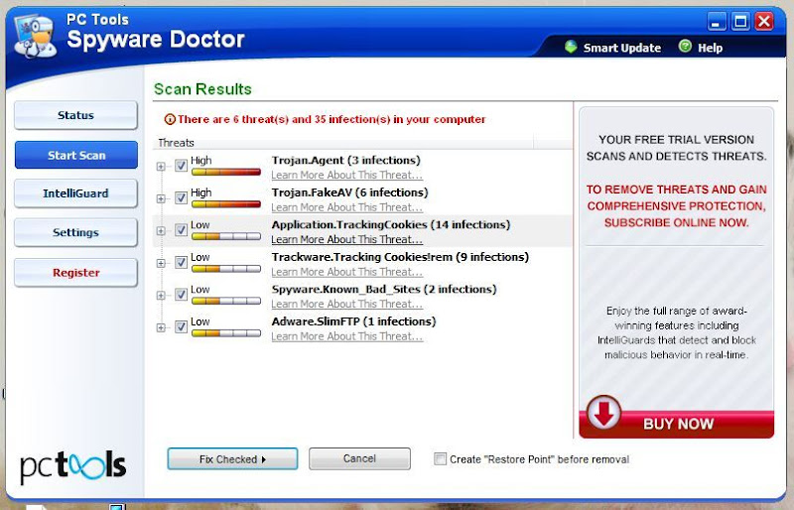Click the Cancel button
Image resolution: width=794 pixels, height=510 pixels.
(x=359, y=458)
